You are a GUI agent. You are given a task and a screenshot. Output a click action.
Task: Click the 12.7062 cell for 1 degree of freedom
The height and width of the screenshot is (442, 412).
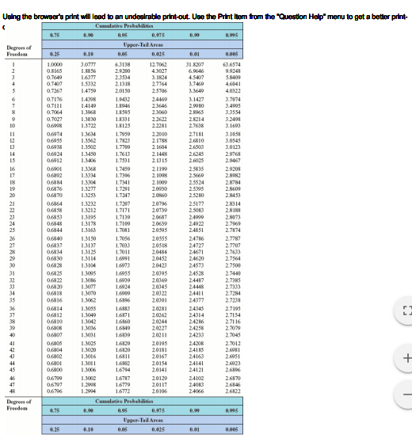(158, 64)
